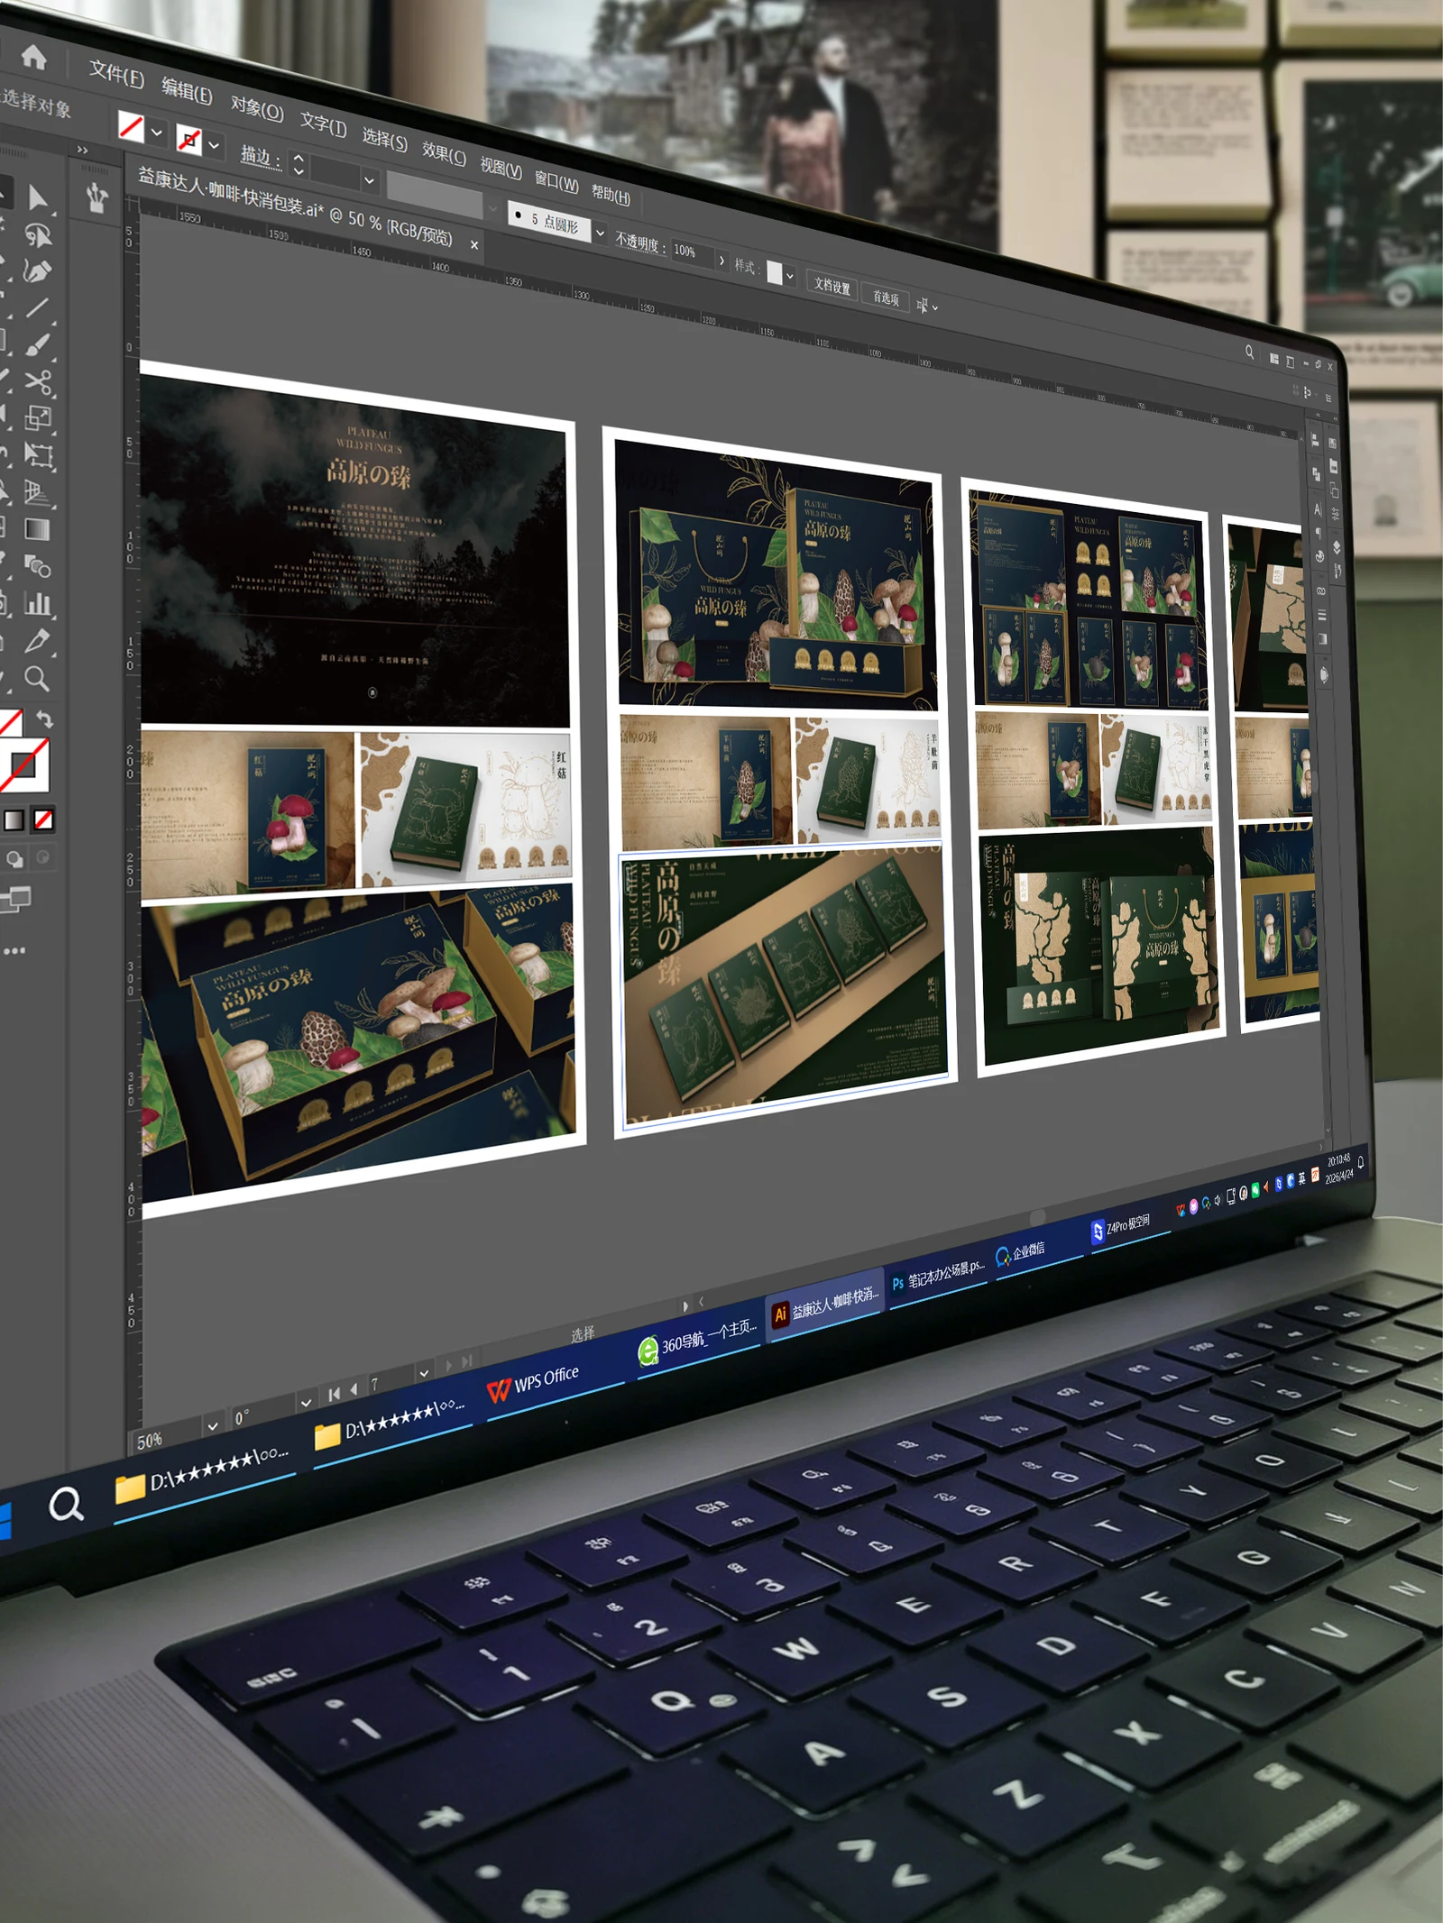
Task: Open the Arrange Documents icon
Action: click(x=1273, y=359)
